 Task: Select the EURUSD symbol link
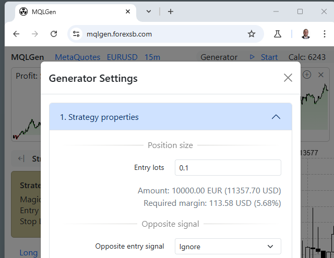[x=122, y=57]
